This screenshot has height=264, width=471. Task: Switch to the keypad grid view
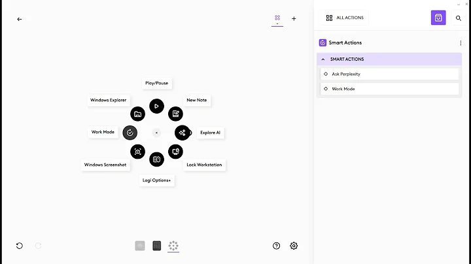pyautogui.click(x=157, y=246)
